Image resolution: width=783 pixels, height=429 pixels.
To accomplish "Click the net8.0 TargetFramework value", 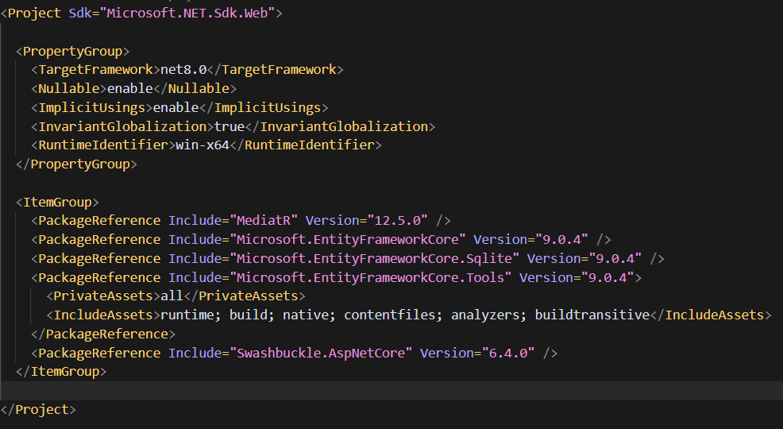I will [x=183, y=69].
